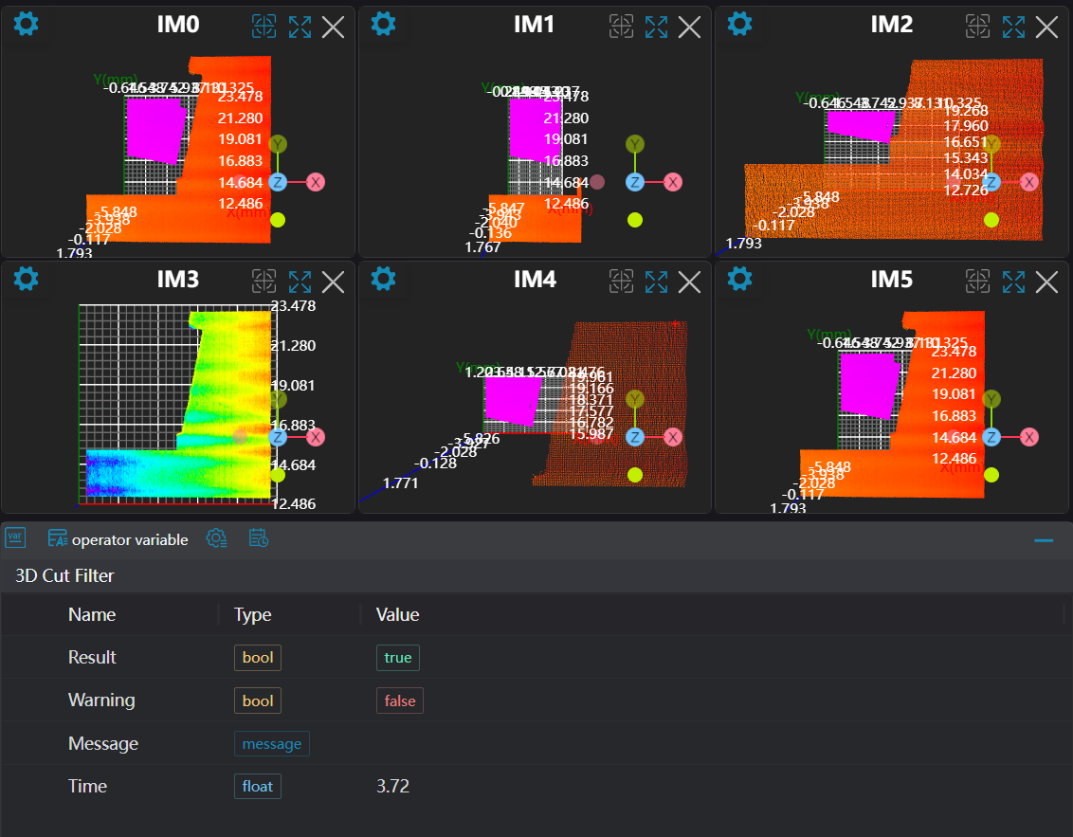Select the magenta cut region in IM5

pos(869,385)
